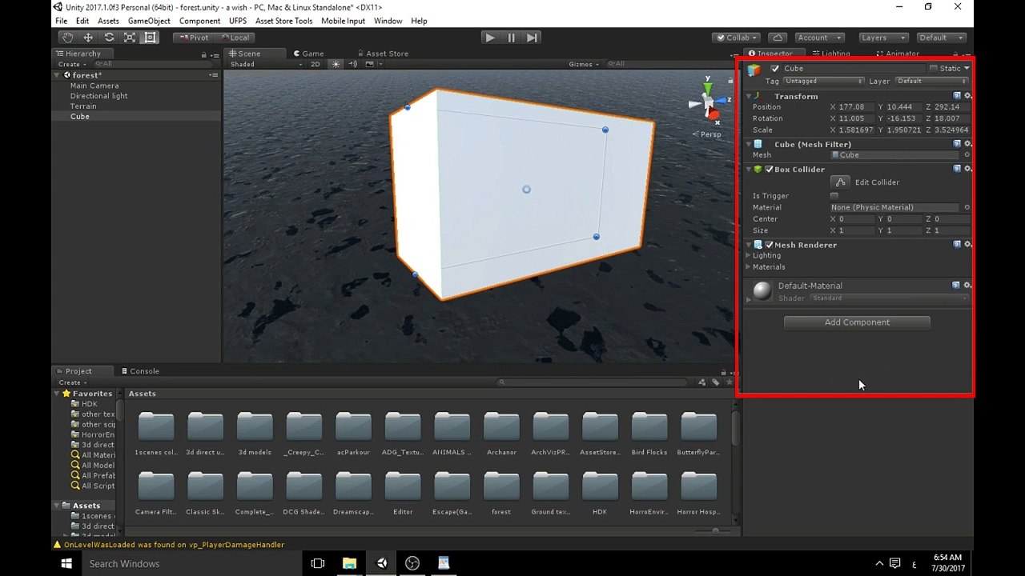The image size is (1025, 576).
Task: Open the Box Collider gear menu
Action: (967, 170)
